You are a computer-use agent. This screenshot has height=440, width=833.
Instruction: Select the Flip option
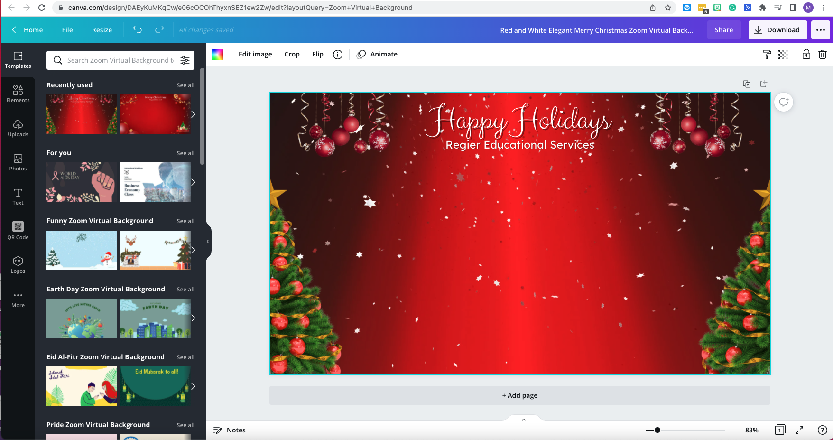(318, 55)
